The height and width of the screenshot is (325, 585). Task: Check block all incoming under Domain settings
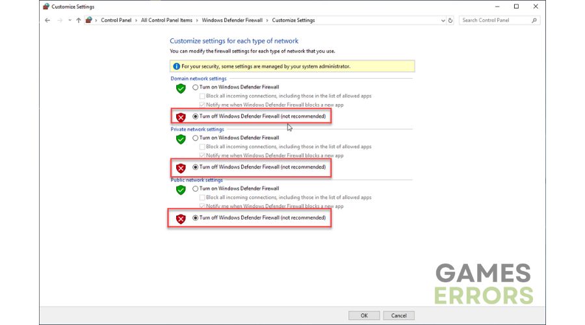tap(202, 96)
